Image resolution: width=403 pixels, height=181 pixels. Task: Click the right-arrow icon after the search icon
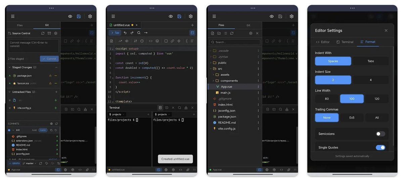click(x=146, y=33)
